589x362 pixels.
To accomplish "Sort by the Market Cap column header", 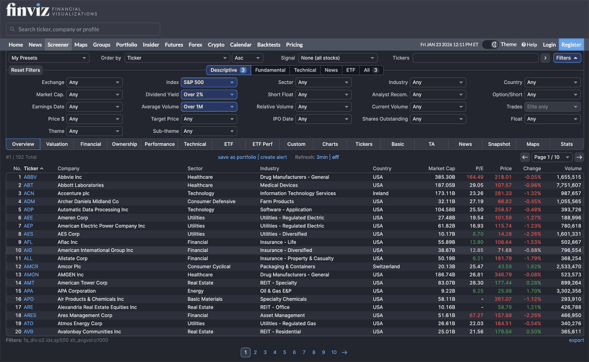I will tap(441, 169).
